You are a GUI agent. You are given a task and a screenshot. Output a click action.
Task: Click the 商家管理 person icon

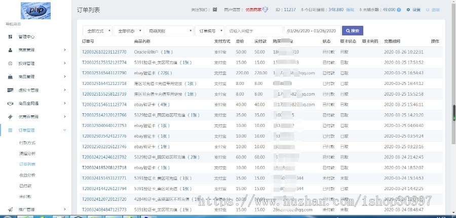(x=10, y=50)
